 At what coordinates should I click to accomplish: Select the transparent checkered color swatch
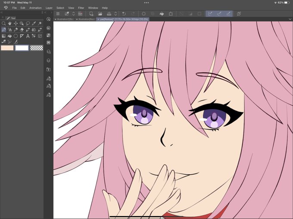(37, 48)
